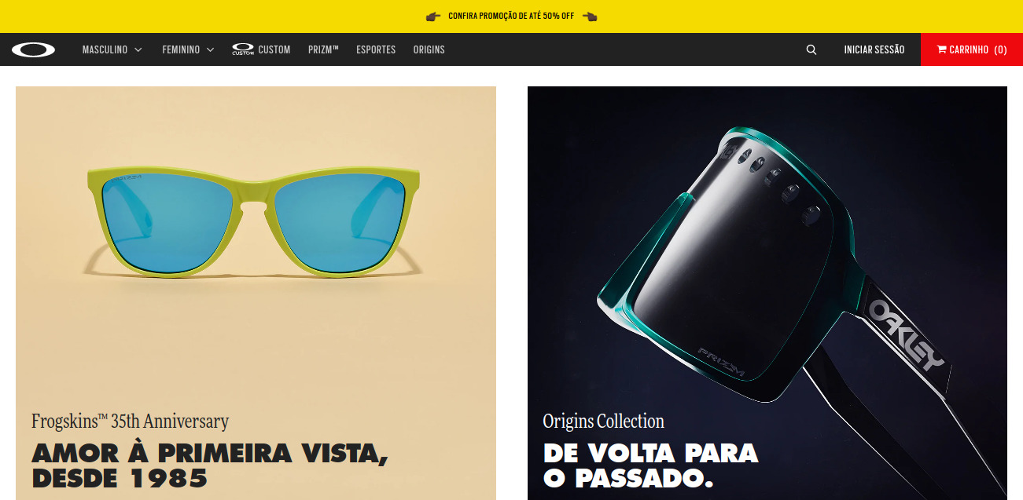1023x500 pixels.
Task: Open the Esportes nav item
Action: coord(376,49)
